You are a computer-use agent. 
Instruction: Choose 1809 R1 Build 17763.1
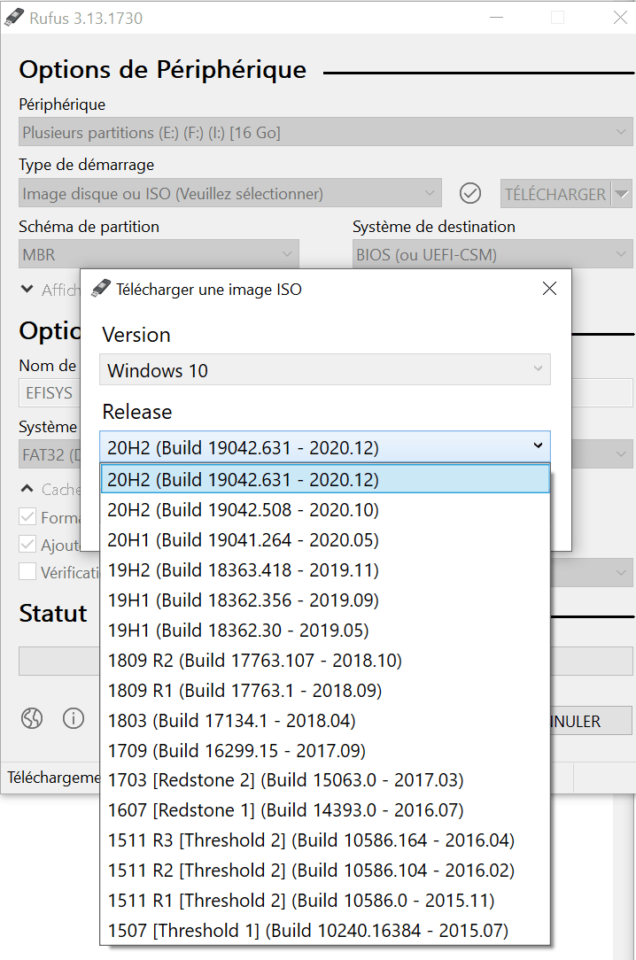coord(325,690)
